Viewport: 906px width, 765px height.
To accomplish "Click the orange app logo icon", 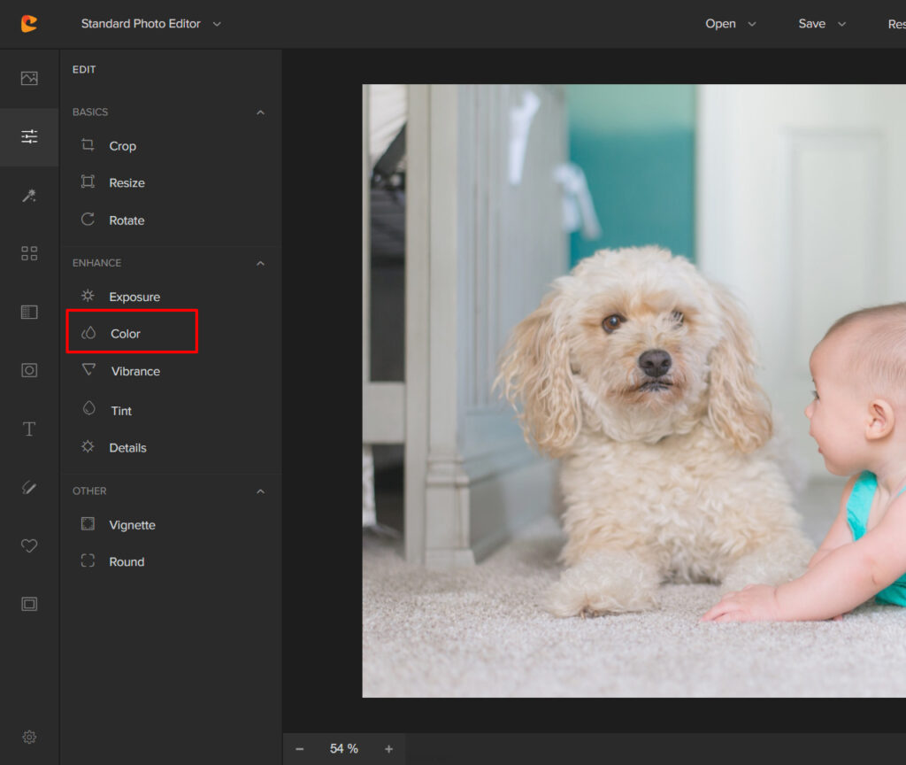I will coord(29,24).
